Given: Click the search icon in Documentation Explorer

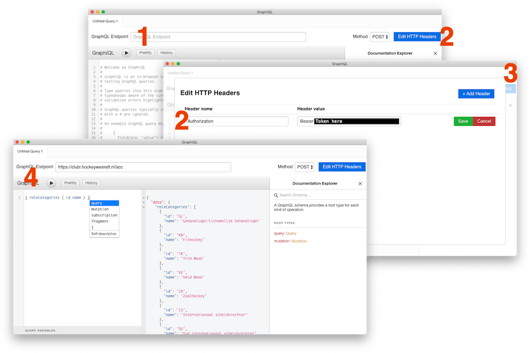Looking at the screenshot, I should 276,195.
